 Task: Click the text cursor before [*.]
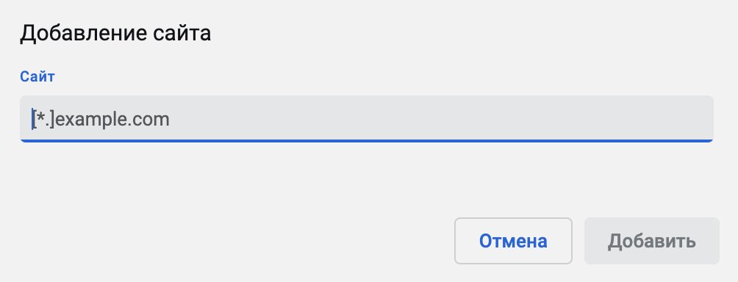[33, 119]
